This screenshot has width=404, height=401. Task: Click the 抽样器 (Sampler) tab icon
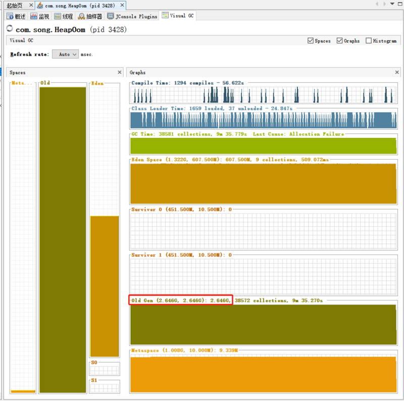(x=82, y=16)
